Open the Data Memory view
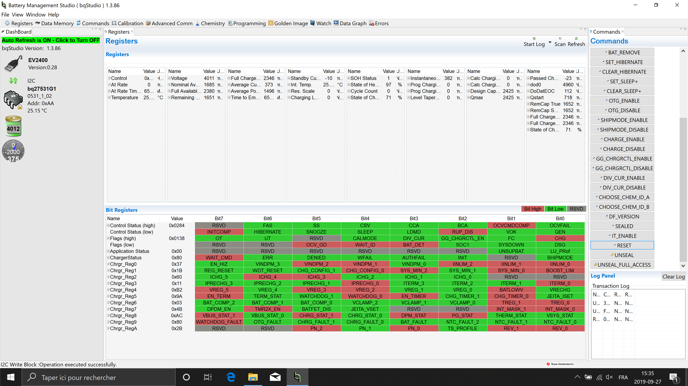The image size is (688, 386). (x=54, y=23)
